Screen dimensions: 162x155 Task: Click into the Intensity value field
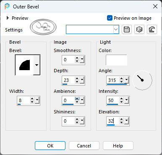[113, 100]
